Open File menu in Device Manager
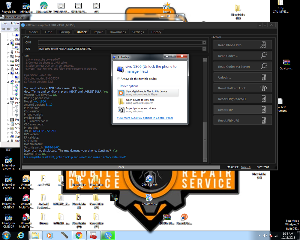Viewport: 300px width, 240px height. [x=4, y=23]
